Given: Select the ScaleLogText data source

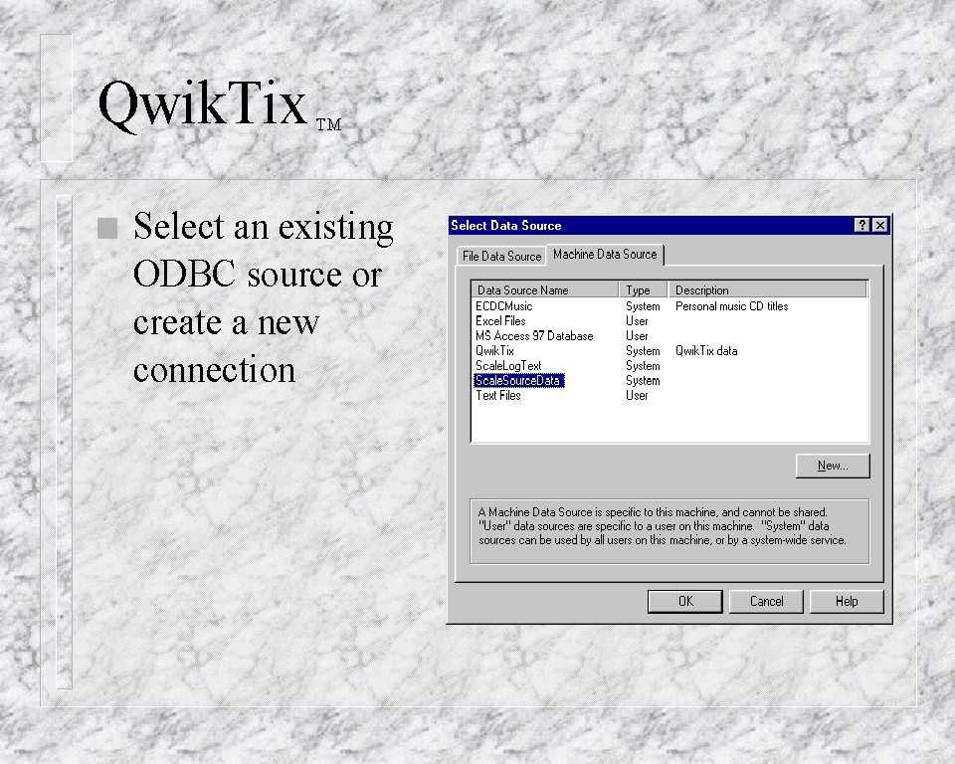Looking at the screenshot, I should click(508, 366).
